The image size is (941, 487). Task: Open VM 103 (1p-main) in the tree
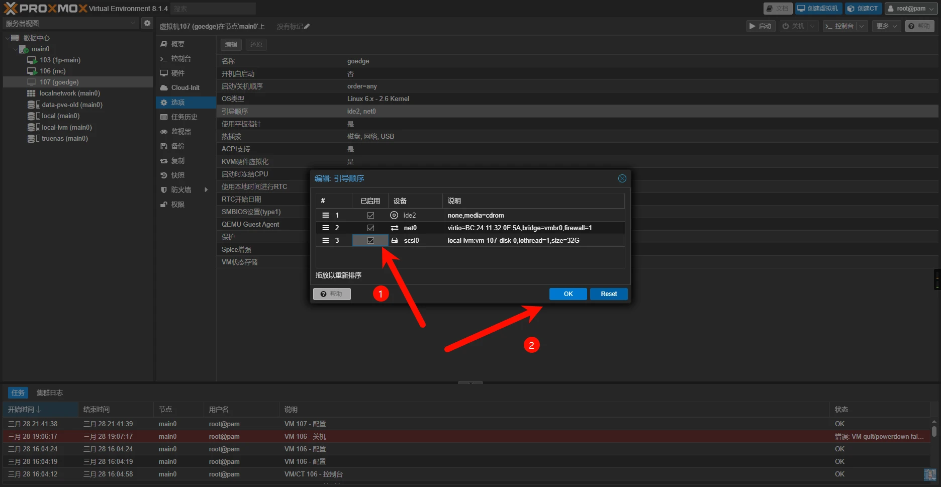(x=60, y=60)
